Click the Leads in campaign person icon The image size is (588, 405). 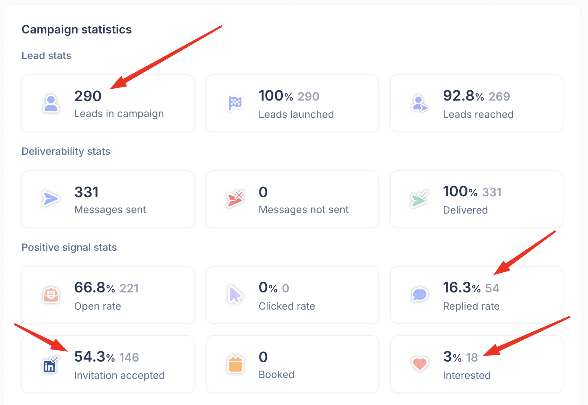coord(51,103)
